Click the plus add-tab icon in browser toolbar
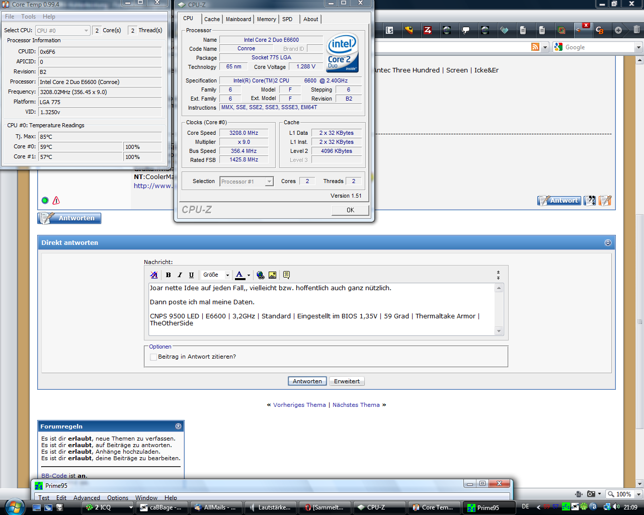Image resolution: width=644 pixels, height=515 pixels. coord(618,30)
